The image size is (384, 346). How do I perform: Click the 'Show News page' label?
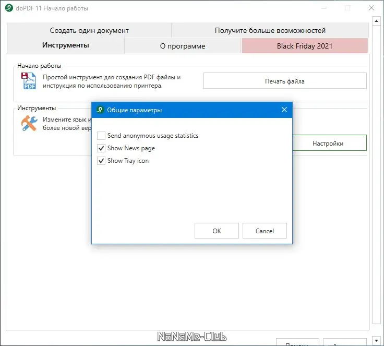[x=131, y=148]
